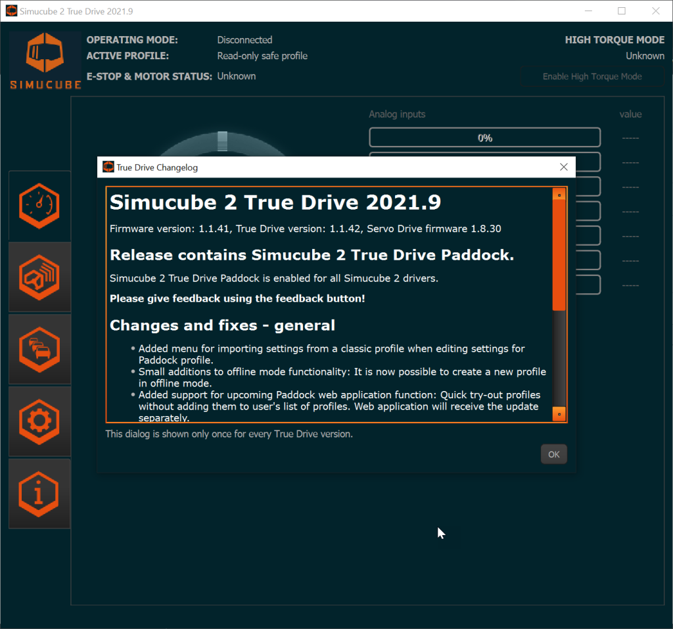Click the HIGH TORQUE MODE label
This screenshot has width=673, height=629.
(x=615, y=40)
